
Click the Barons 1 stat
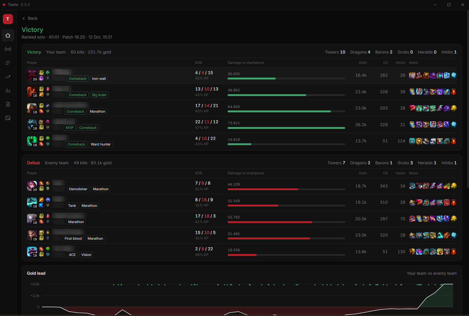(384, 163)
